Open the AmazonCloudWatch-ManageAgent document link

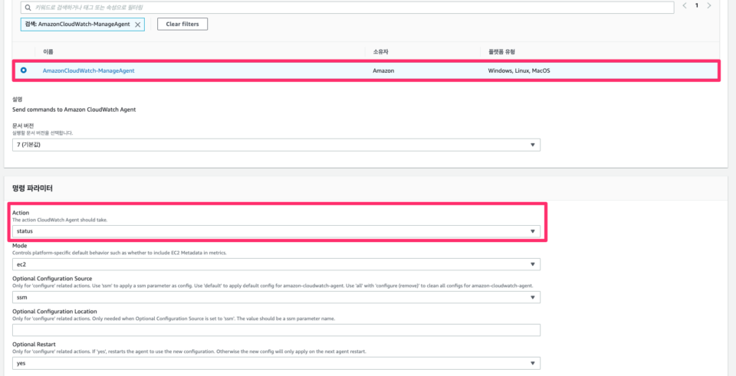pyautogui.click(x=89, y=70)
